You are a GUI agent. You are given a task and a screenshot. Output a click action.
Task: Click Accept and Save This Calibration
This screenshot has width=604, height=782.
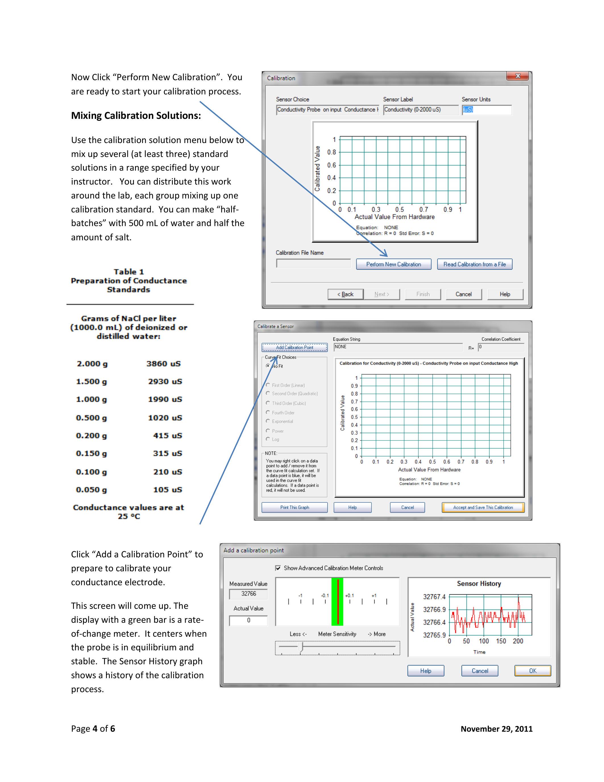click(483, 507)
